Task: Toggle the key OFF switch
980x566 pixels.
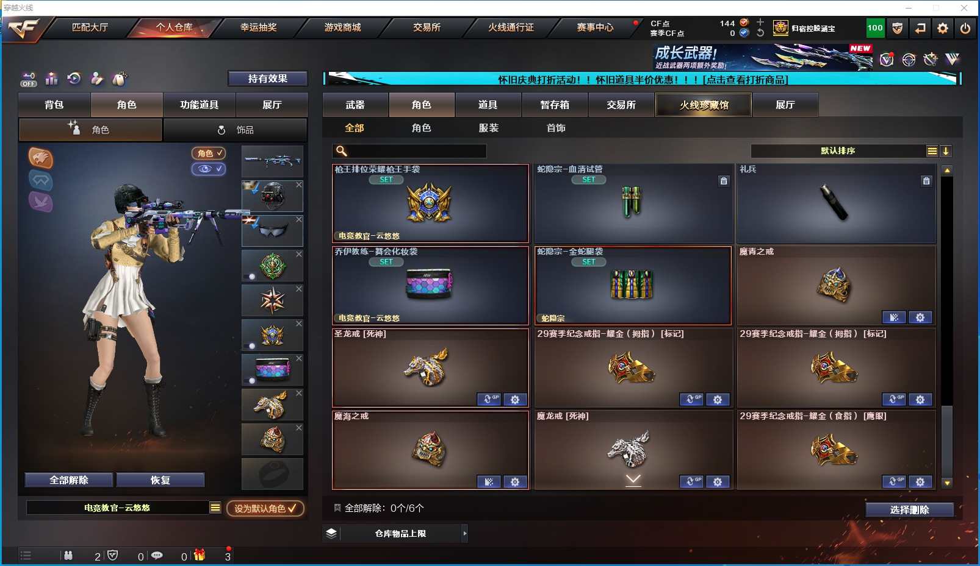Action: click(x=29, y=79)
